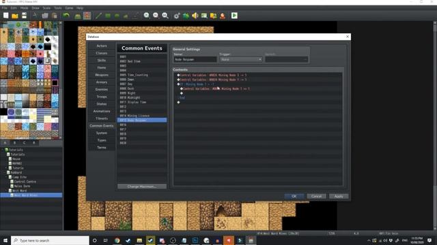Click the Paste toolbar icon
Screen dimensions: 437x245
coord(55,16)
